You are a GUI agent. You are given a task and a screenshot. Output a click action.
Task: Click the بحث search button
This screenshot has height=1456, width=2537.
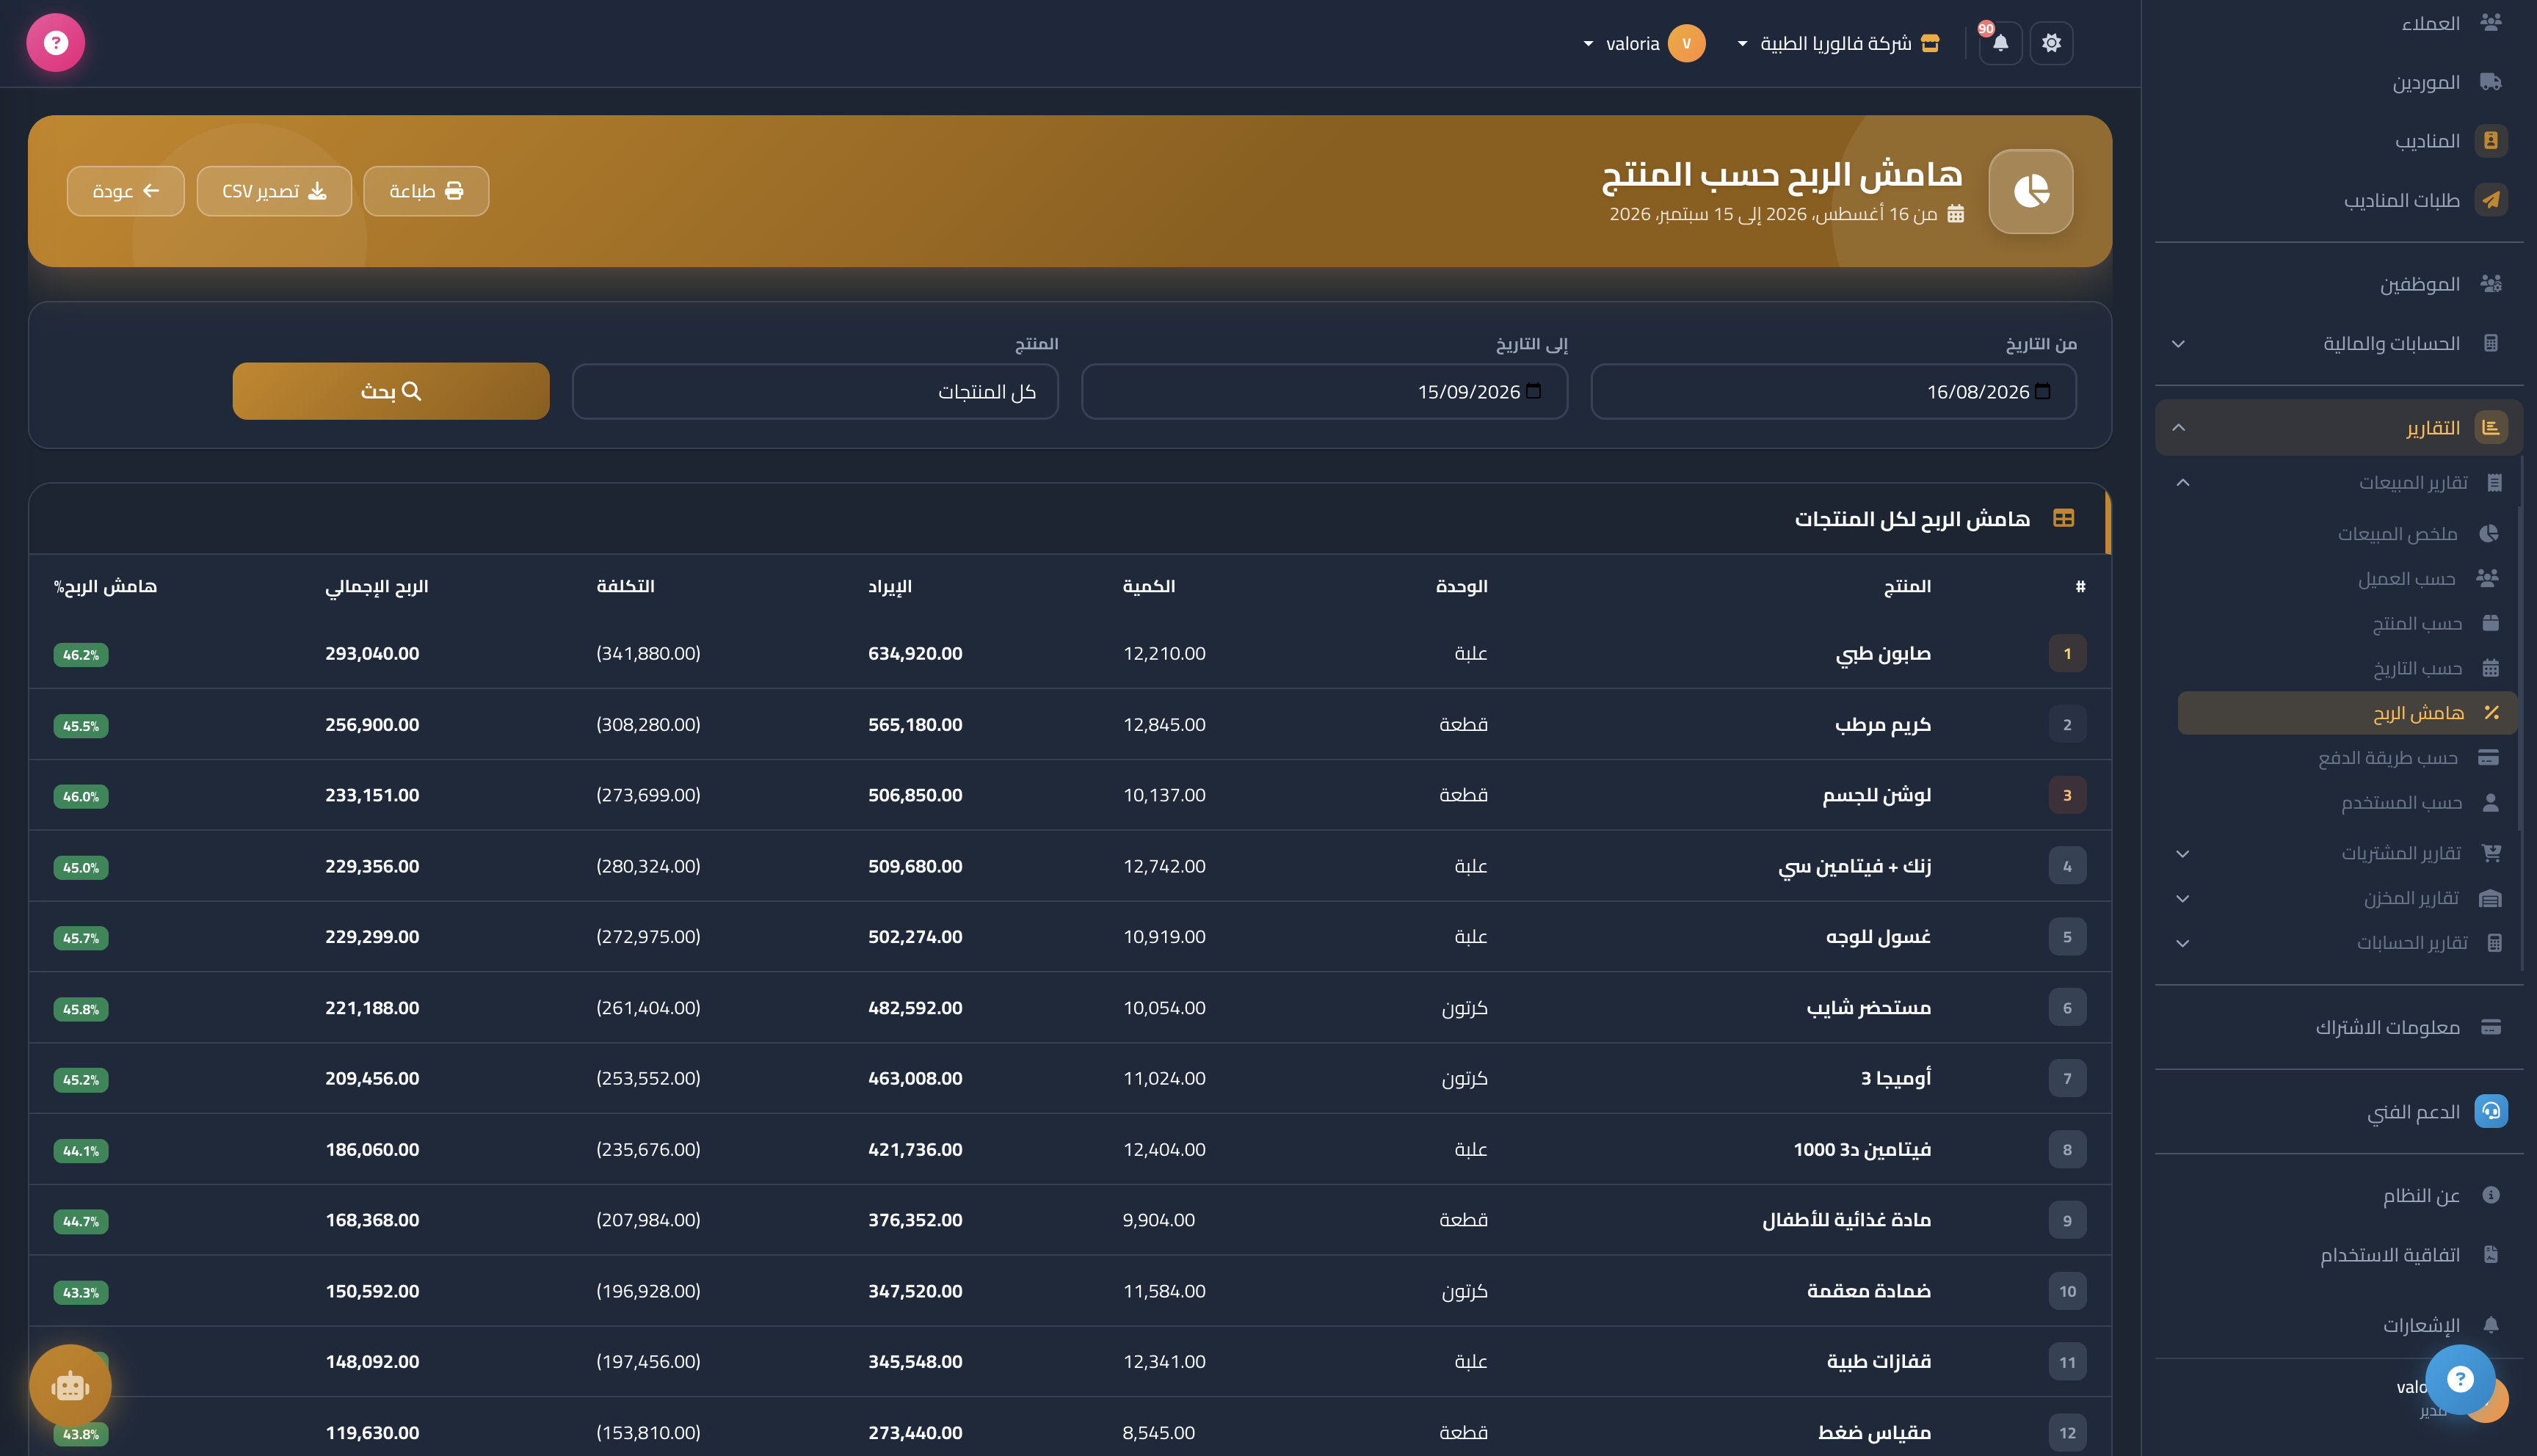pyautogui.click(x=391, y=391)
